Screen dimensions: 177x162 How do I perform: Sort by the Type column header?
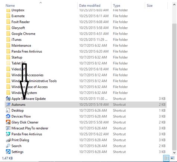pos(117,6)
